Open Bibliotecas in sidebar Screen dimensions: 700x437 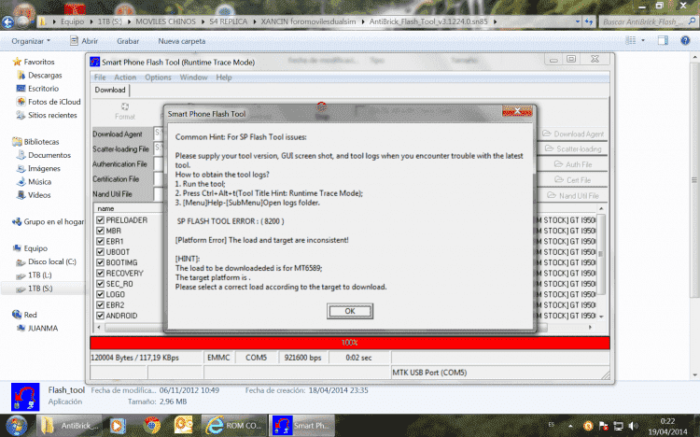tap(41, 142)
